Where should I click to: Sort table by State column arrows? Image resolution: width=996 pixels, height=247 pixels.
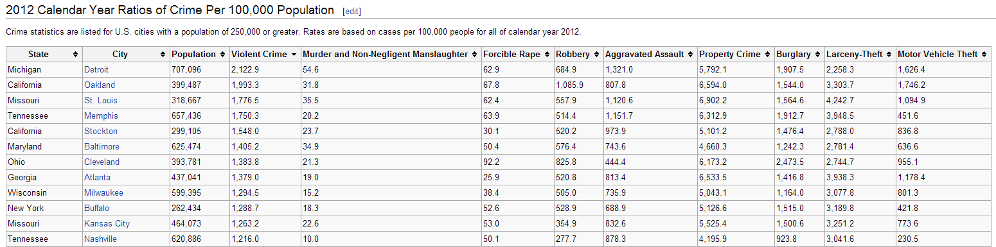coord(76,55)
